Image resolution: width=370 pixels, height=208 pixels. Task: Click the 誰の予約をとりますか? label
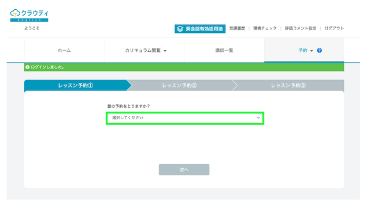pyautogui.click(x=128, y=106)
